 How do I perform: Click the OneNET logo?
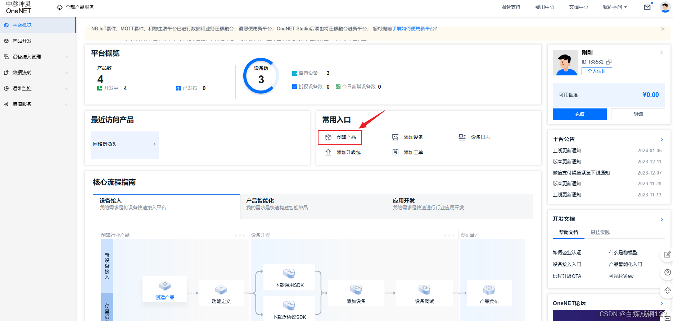click(x=18, y=8)
